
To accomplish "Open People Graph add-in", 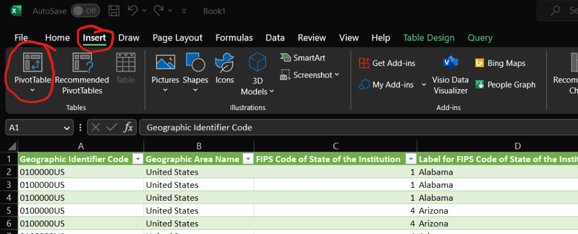I will pos(505,85).
